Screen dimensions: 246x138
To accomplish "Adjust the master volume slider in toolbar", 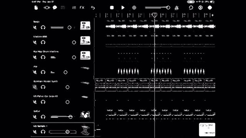I will coord(158,7).
